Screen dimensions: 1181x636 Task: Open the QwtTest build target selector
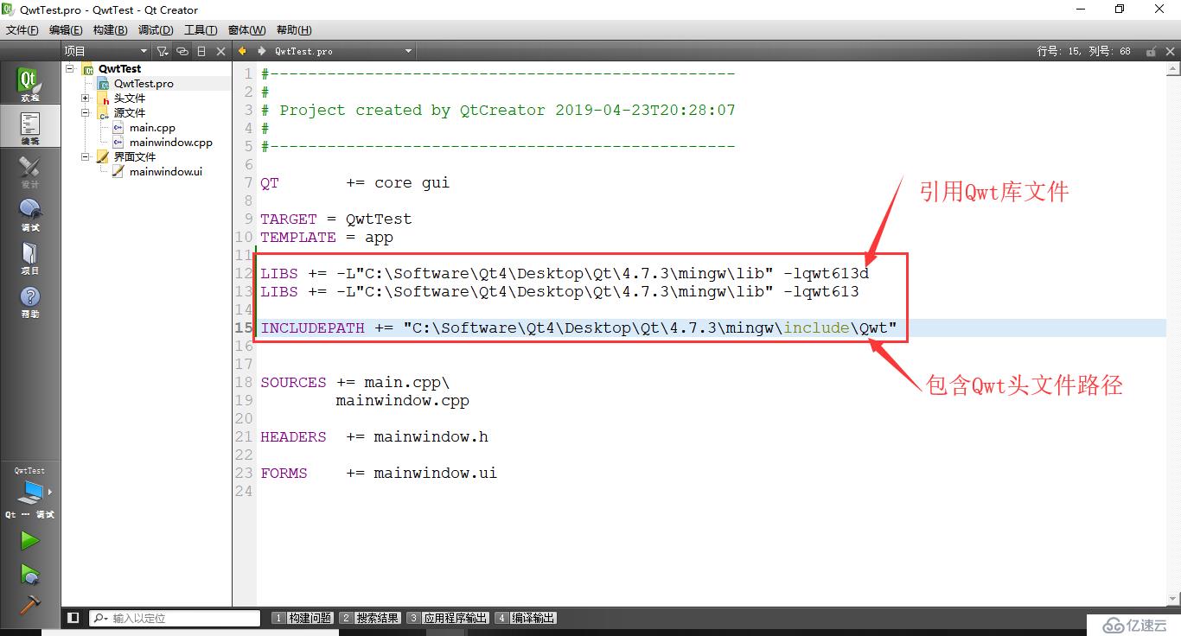[30, 492]
